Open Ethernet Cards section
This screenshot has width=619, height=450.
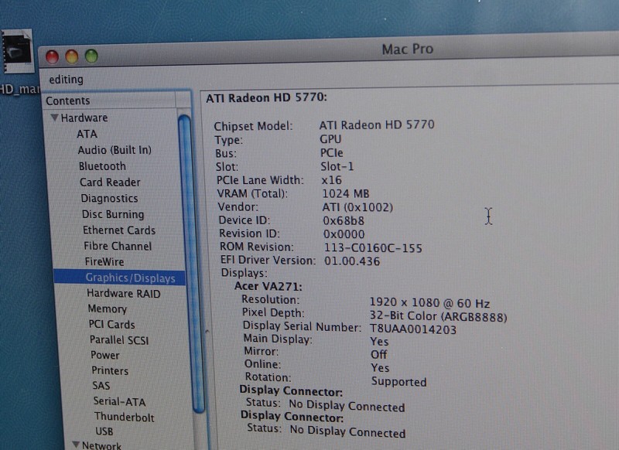tap(119, 230)
